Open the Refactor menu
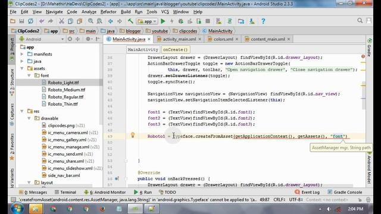381x214 pixels. click(108, 12)
